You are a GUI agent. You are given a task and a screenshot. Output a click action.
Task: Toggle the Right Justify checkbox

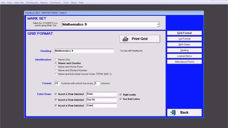(x=121, y=95)
